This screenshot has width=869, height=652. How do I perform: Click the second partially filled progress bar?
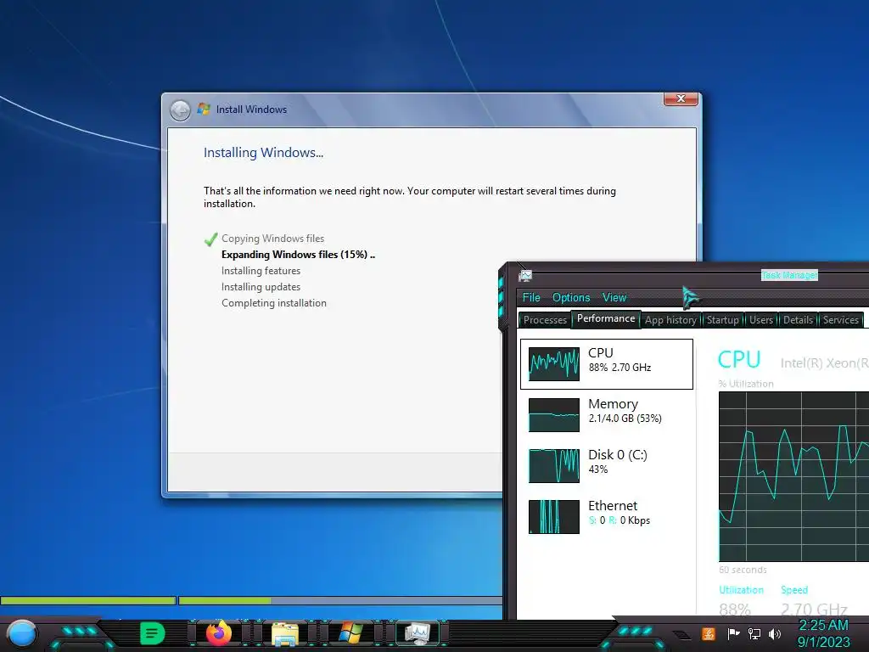click(339, 600)
